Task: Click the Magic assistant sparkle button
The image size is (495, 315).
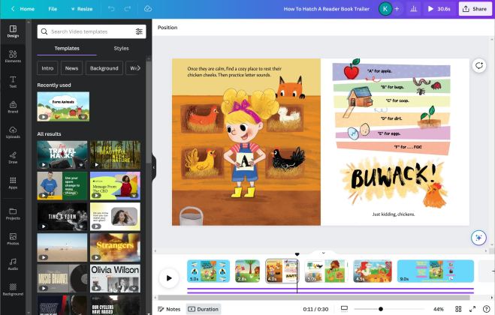Action: 478,238
